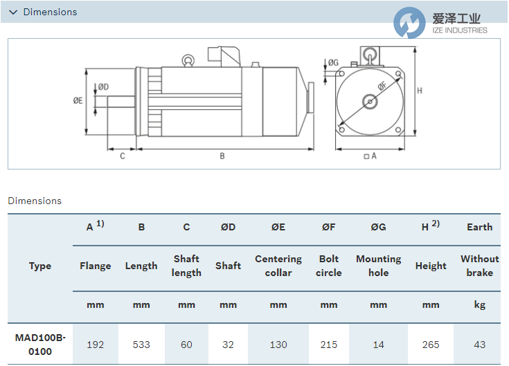Image resolution: width=509 pixels, height=366 pixels.
Task: Click the MAD100B-0100 type cell
Action: 40,344
